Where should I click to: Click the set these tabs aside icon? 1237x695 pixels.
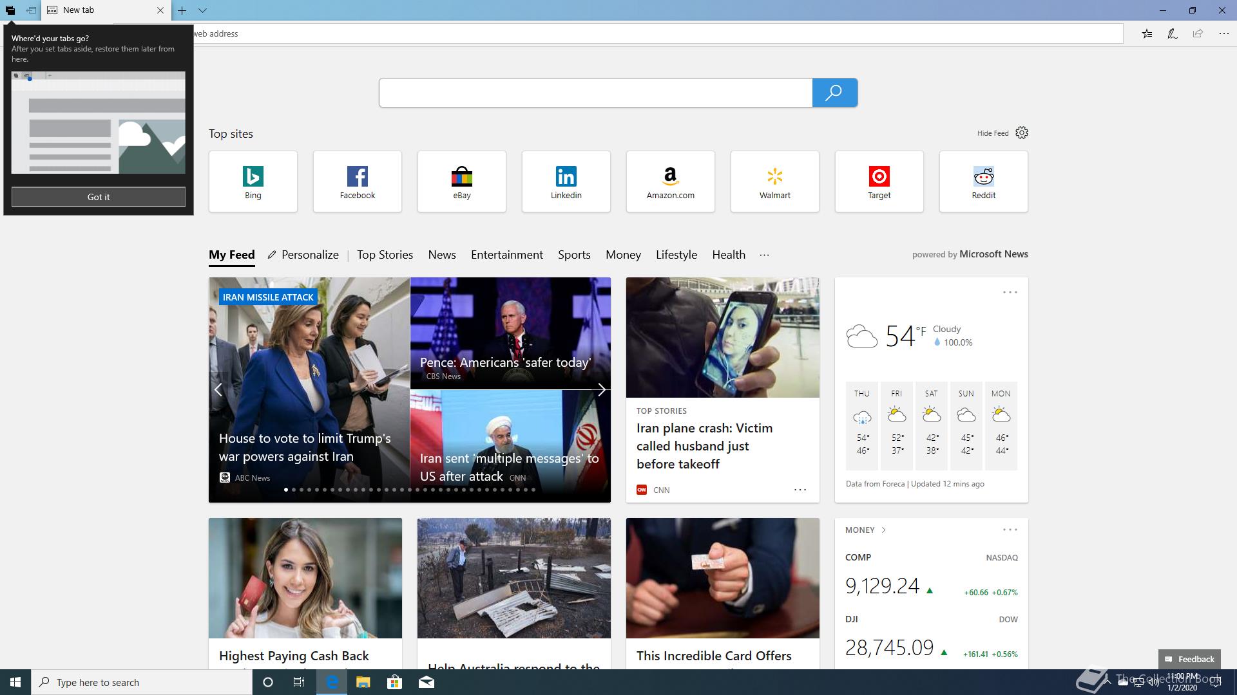pos(31,10)
